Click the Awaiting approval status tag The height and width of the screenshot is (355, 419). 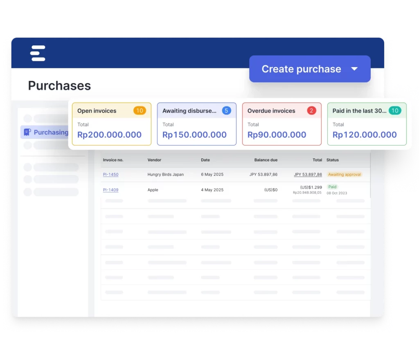pos(345,175)
